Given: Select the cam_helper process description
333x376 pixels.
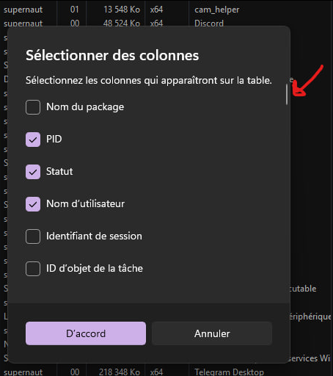Looking at the screenshot, I should tap(216, 10).
